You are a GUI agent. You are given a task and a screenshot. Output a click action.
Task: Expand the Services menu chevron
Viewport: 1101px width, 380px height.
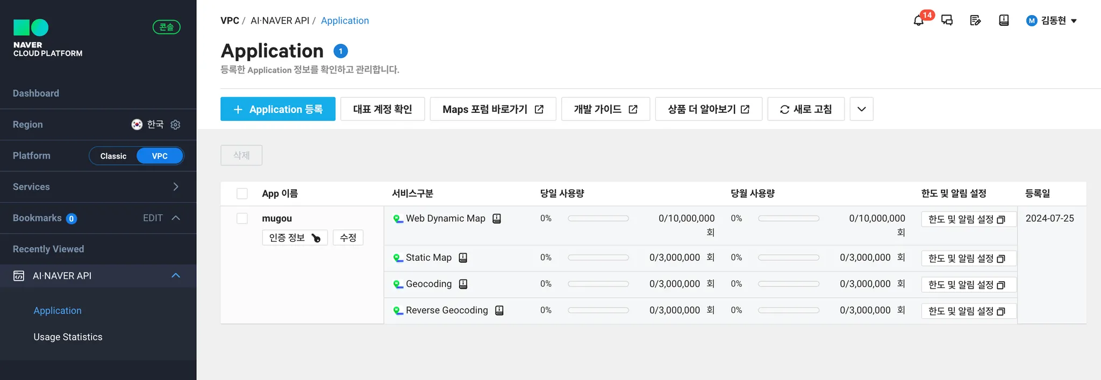(x=176, y=187)
